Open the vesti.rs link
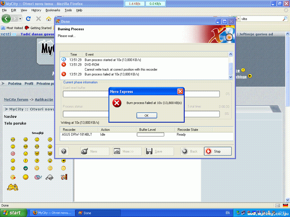Viewport: 290px width, 217px height. pos(8,34)
